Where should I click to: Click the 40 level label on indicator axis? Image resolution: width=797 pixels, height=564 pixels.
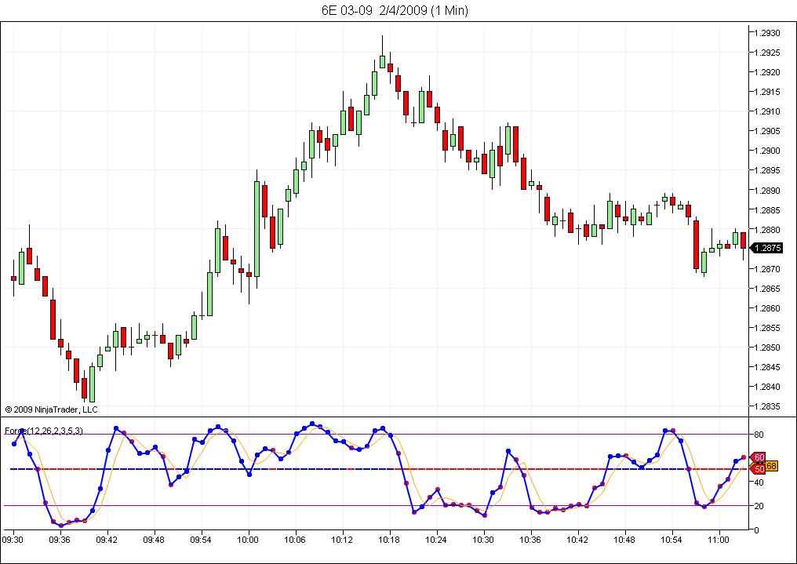[x=759, y=482]
